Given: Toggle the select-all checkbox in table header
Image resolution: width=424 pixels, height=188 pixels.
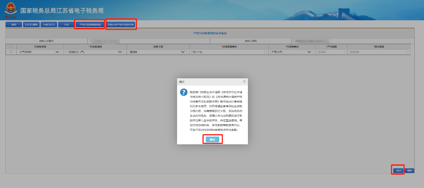Looking at the screenshot, I should [x=11, y=47].
